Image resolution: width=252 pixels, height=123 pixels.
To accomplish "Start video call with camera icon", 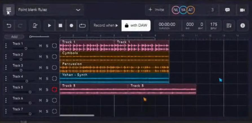I will click(x=242, y=10).
